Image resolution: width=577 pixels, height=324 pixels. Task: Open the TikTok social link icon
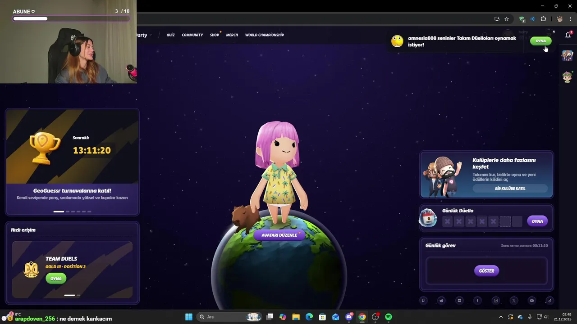tap(550, 301)
